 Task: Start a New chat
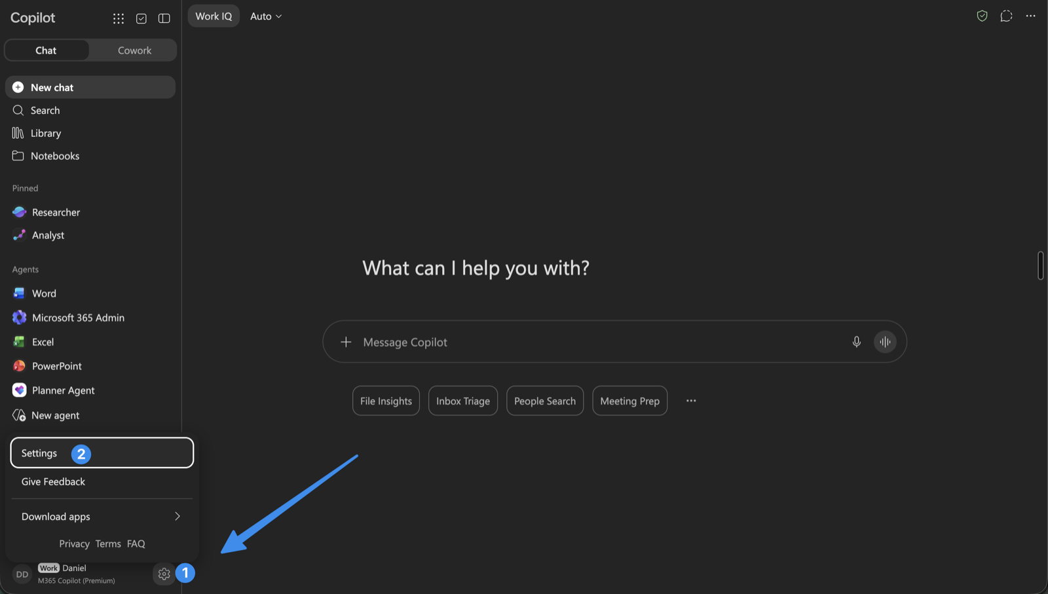90,87
